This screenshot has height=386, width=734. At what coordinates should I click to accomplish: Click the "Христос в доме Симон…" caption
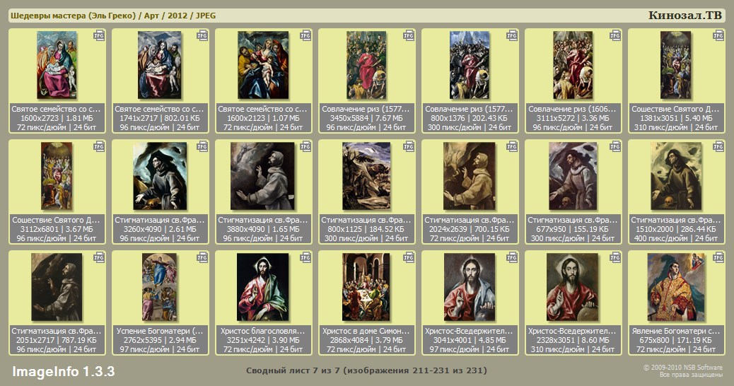pos(366,331)
